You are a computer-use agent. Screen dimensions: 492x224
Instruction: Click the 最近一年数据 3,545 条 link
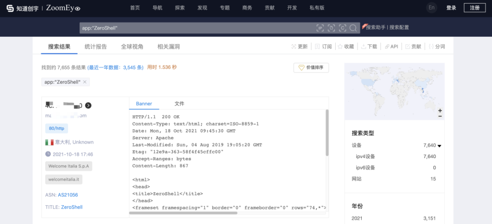click(115, 67)
